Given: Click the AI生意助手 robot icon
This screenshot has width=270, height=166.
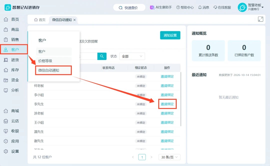Looking at the screenshot, I should tap(152, 7).
